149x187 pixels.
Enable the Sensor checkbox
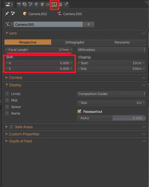pos(7,107)
